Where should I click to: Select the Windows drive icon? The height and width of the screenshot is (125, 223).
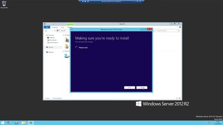(x=67, y=56)
